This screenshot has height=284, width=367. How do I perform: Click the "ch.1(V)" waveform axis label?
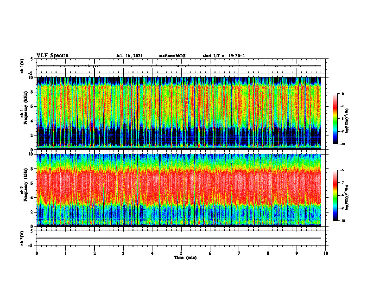(22, 66)
